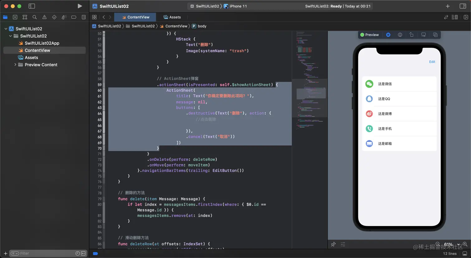
Task: Tap the 这是邮箱 row in preview
Action: (x=399, y=143)
